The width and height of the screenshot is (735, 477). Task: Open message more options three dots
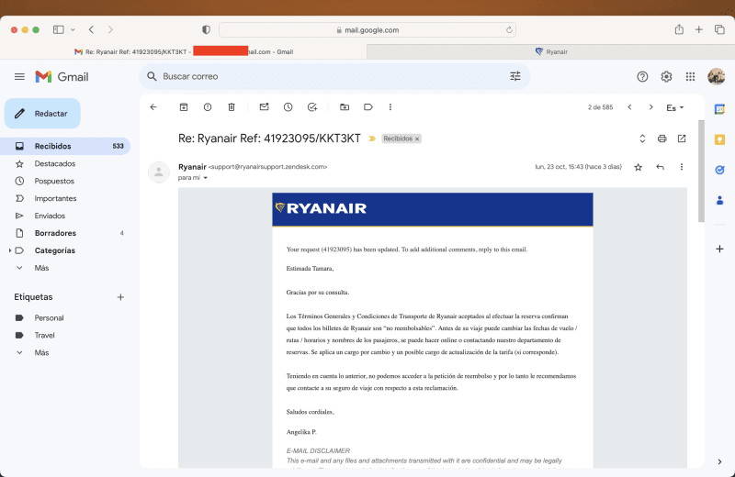[x=682, y=167]
